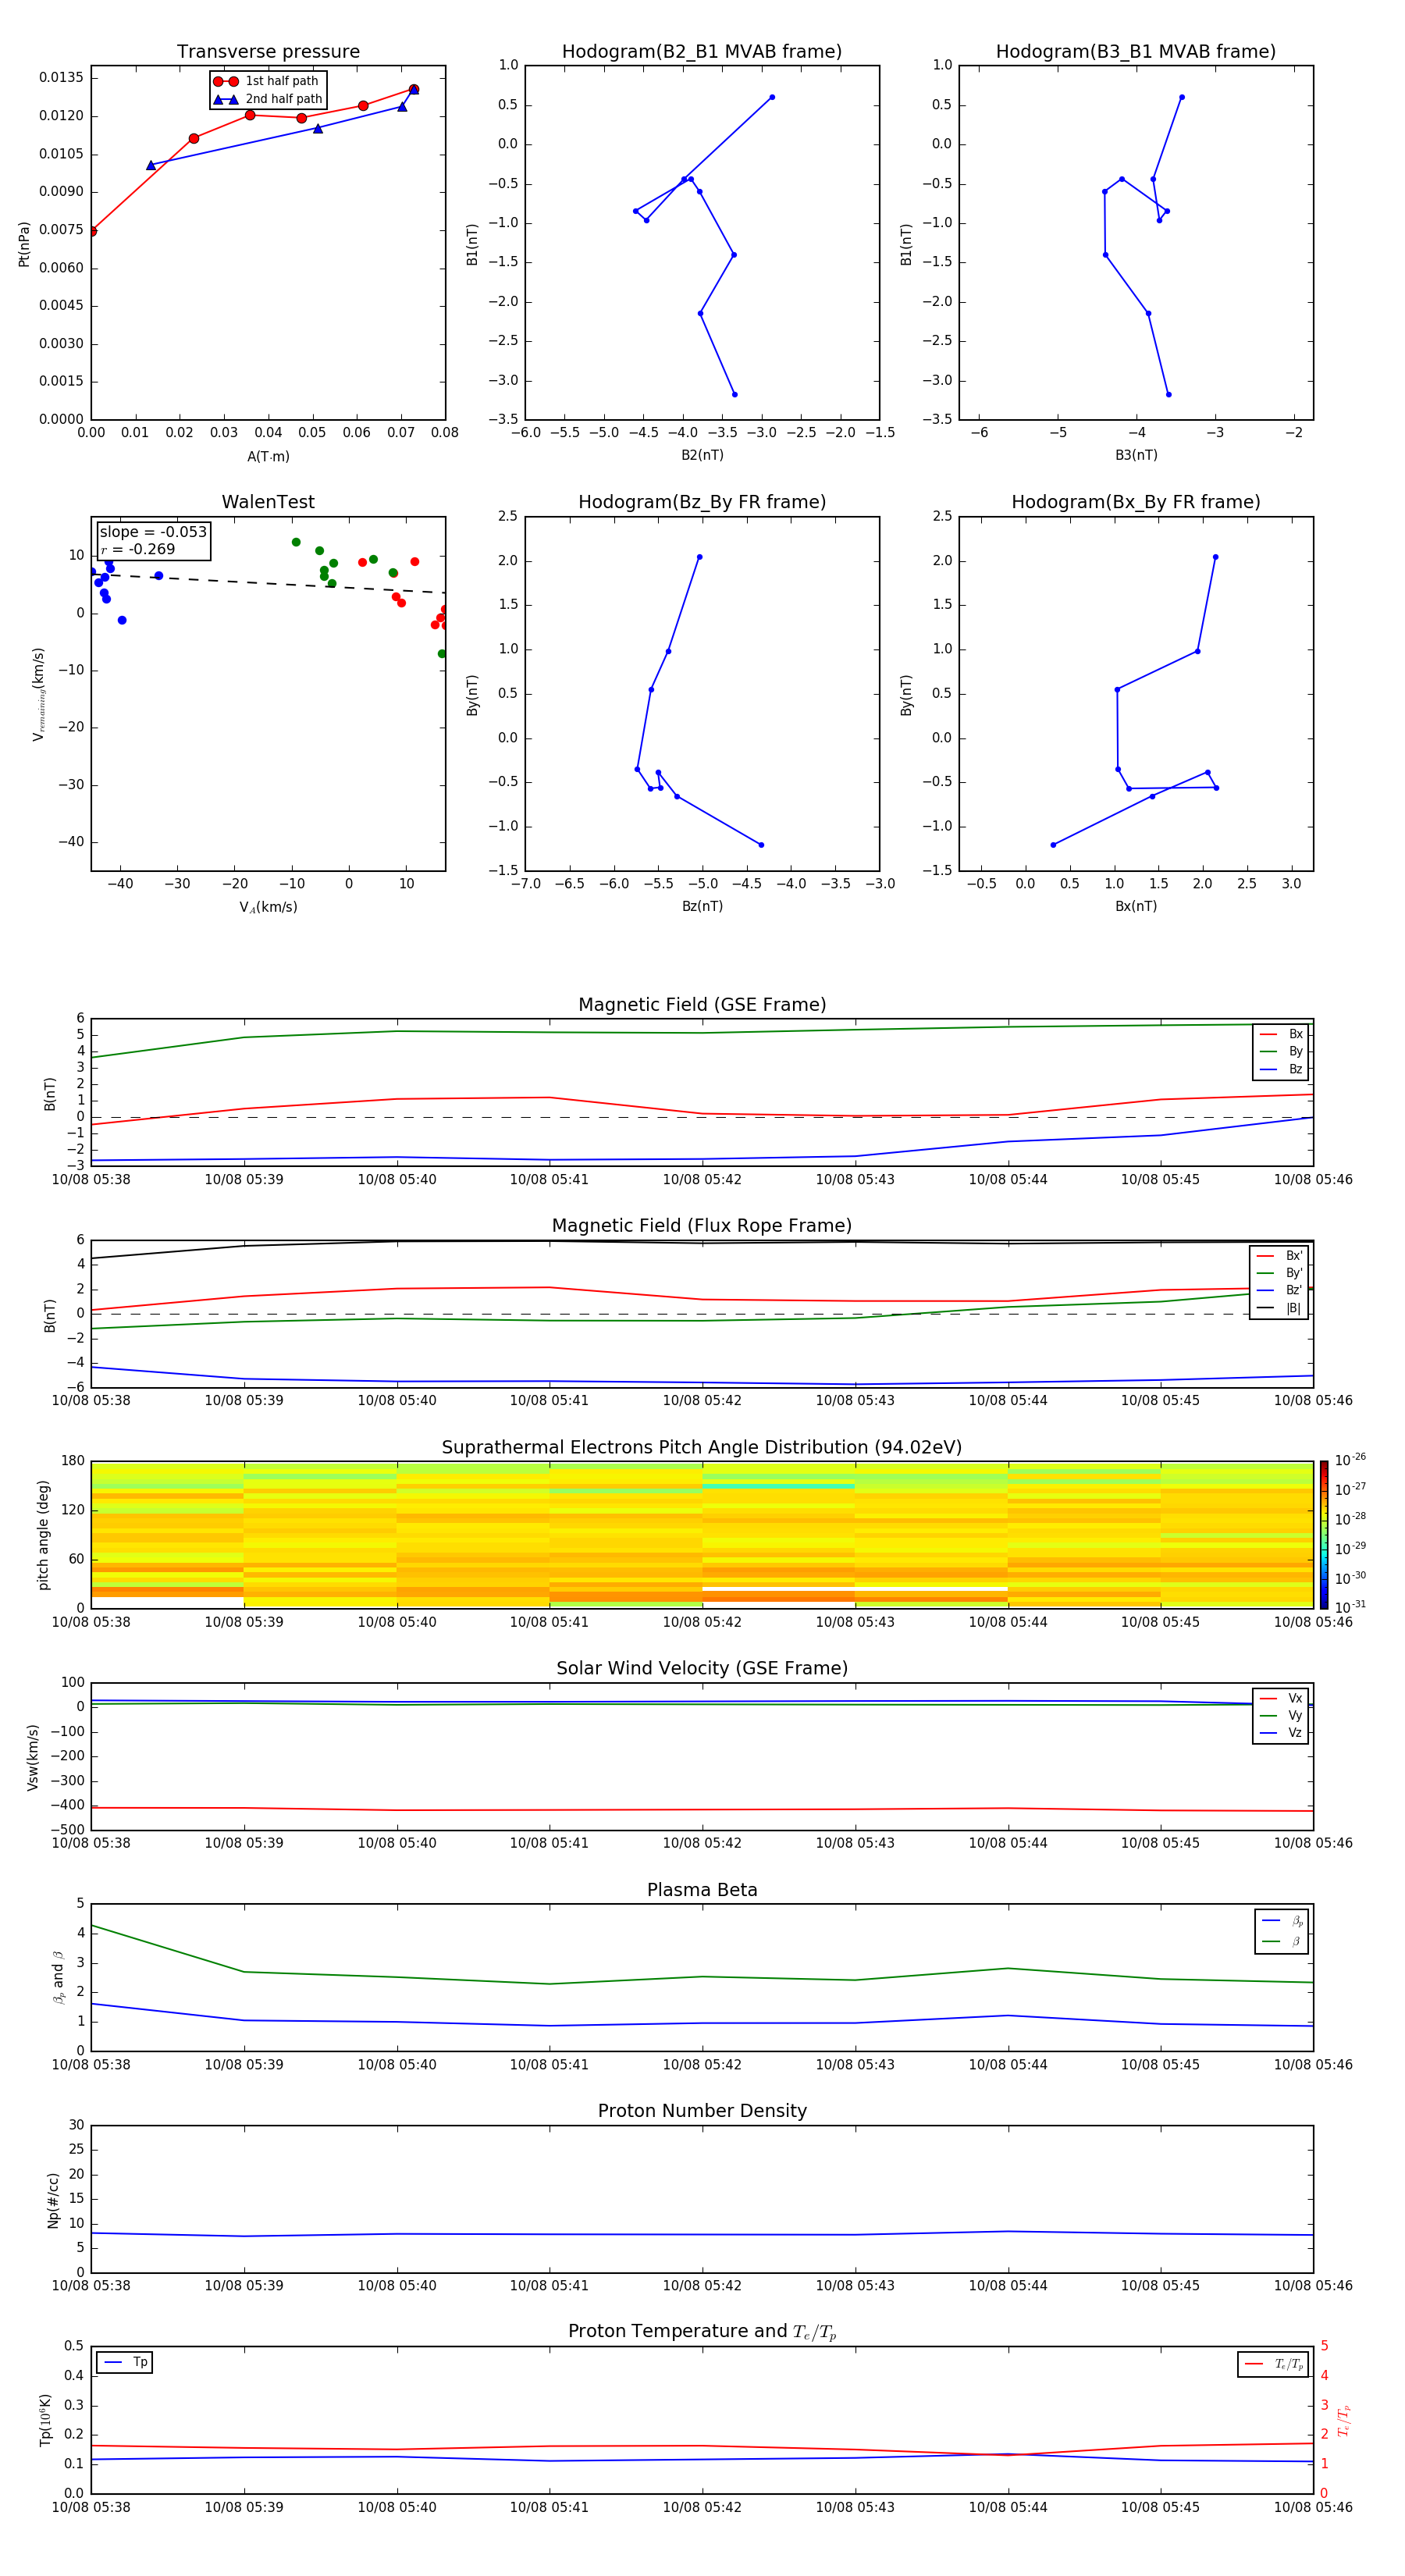Click '10/08 05:46' tick under Plasma Beta plot
The image size is (1405, 2576).
click(x=1313, y=2064)
